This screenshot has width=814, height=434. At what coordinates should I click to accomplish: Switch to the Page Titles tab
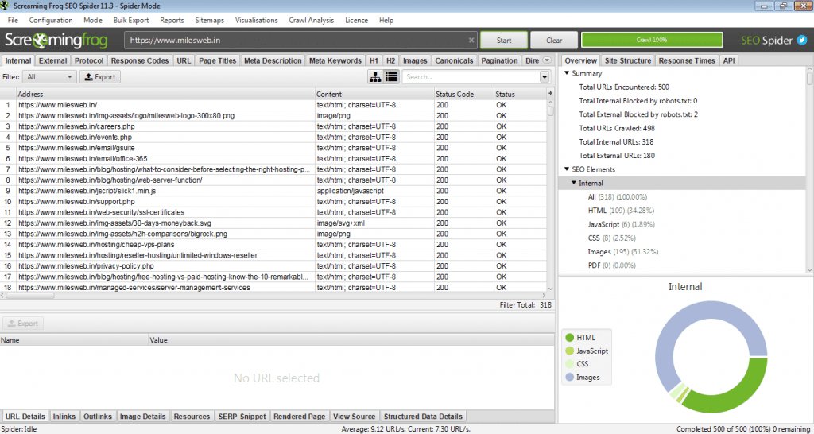tap(218, 60)
